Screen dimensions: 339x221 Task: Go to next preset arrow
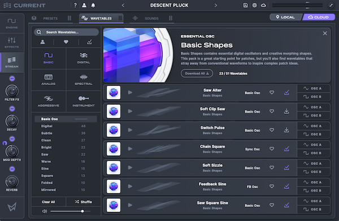[x=216, y=6]
